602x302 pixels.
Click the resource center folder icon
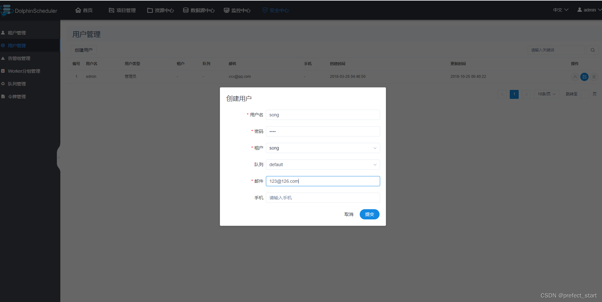click(150, 10)
